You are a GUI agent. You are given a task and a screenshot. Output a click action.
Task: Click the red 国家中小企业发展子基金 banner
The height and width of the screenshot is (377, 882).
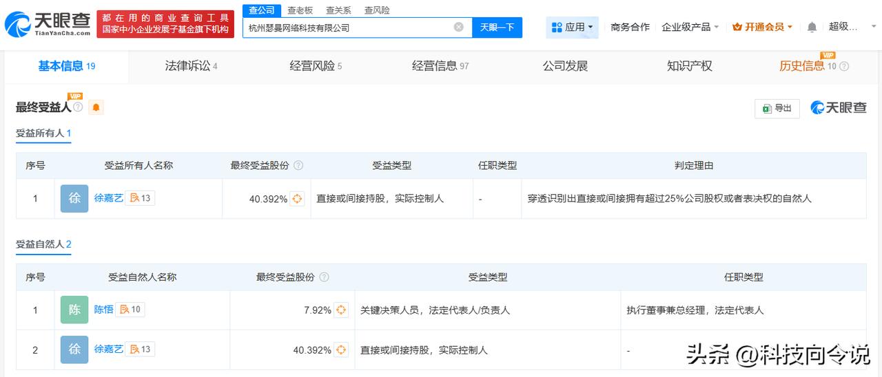[x=165, y=24]
